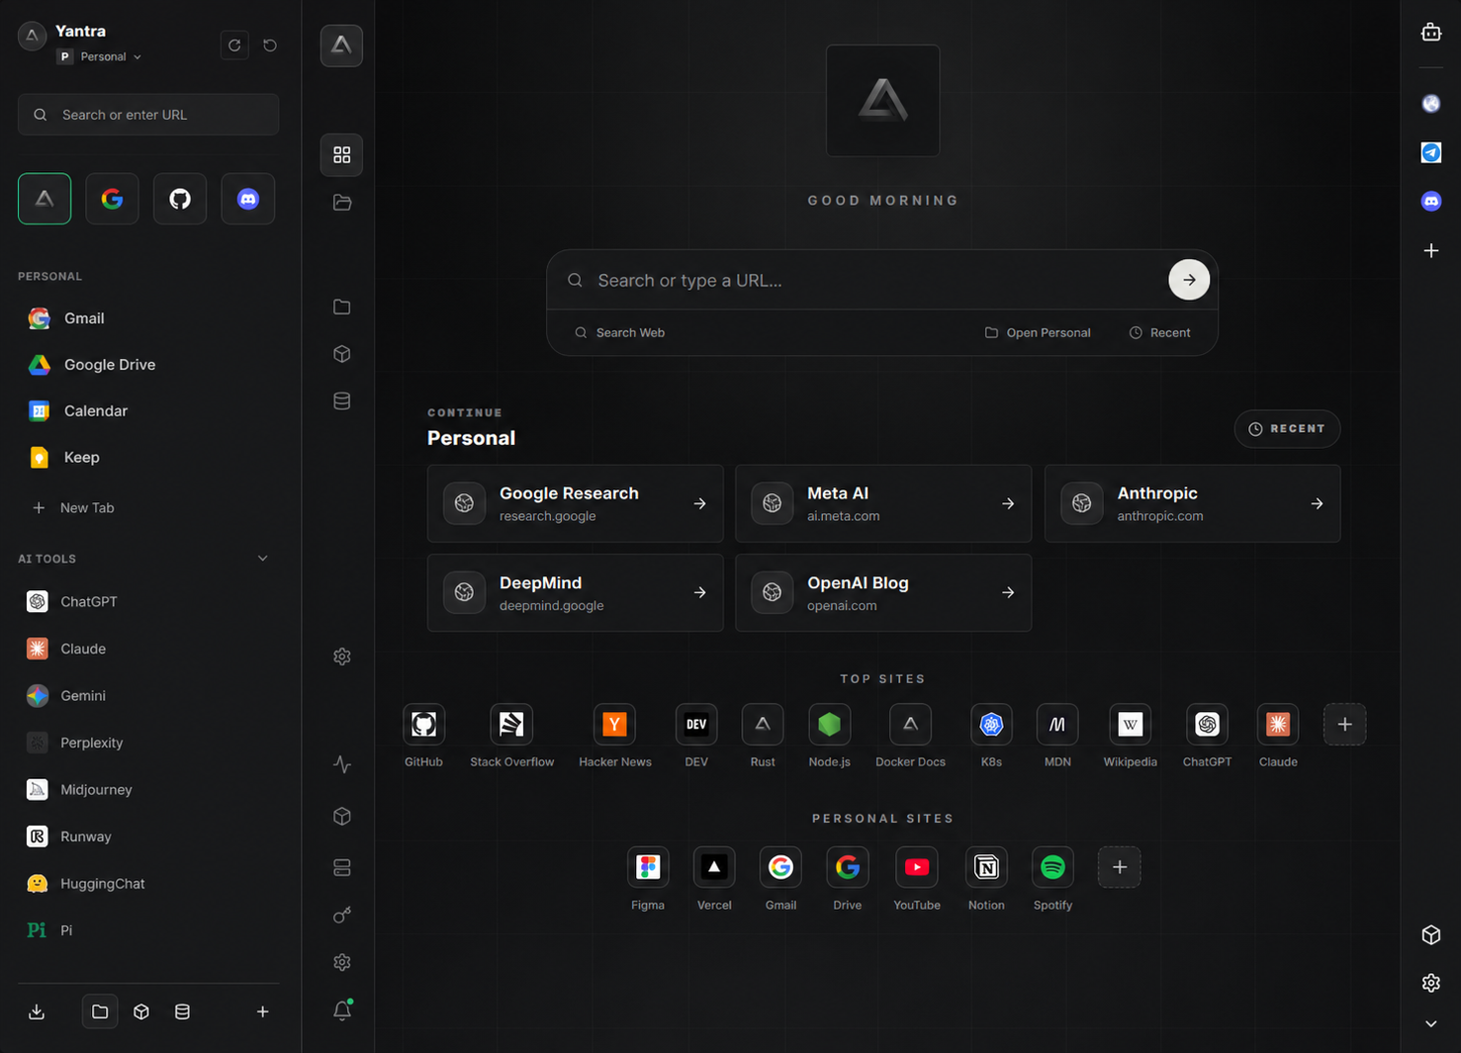Continue to the DeepMind card
This screenshot has width=1461, height=1053.
pos(575,592)
